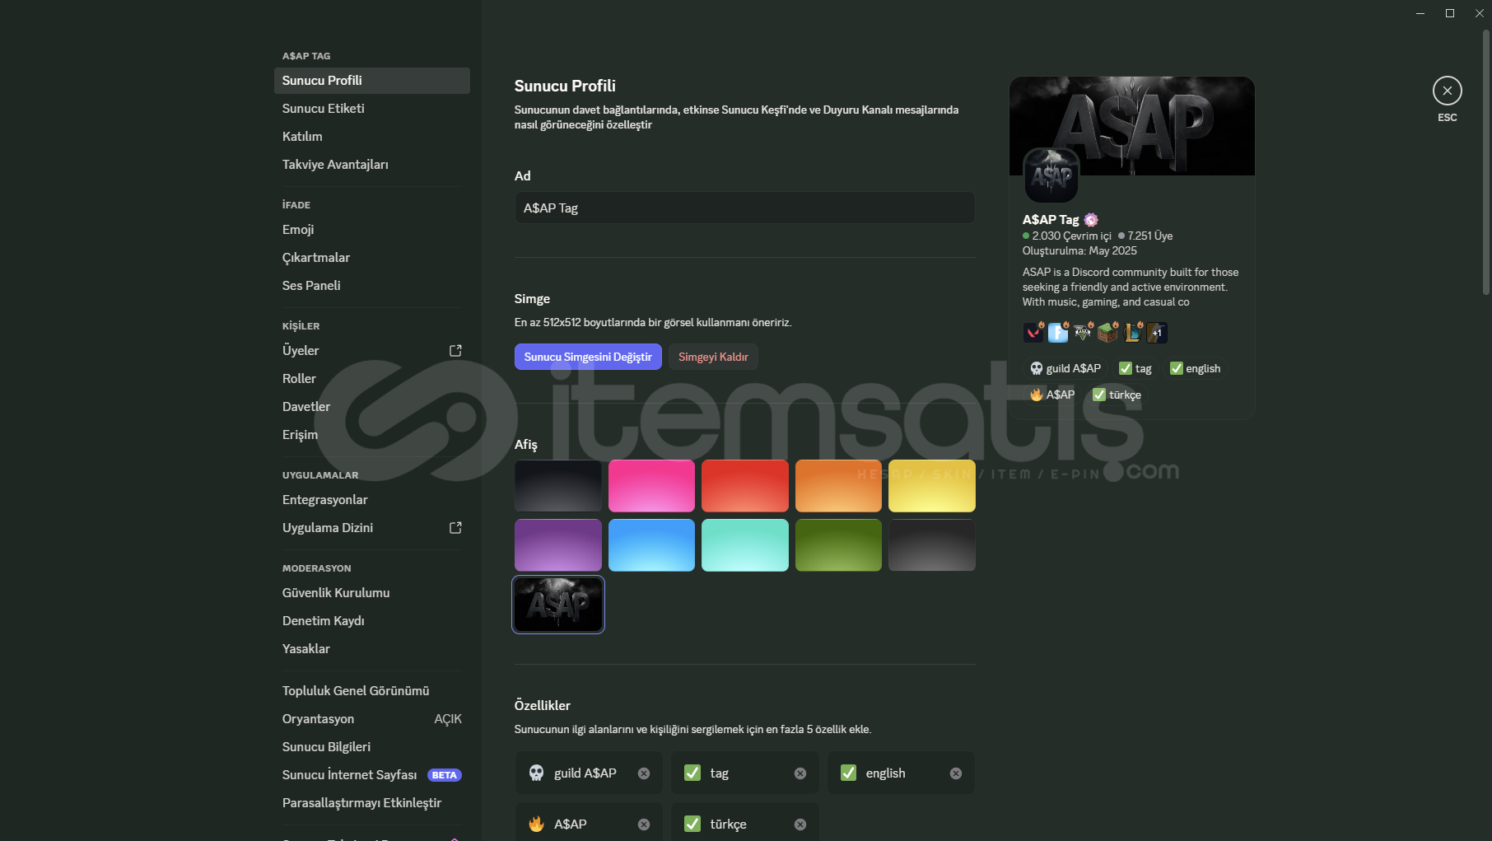This screenshot has height=841, width=1492.
Task: Remove the 'tag' feature chip
Action: tap(800, 773)
